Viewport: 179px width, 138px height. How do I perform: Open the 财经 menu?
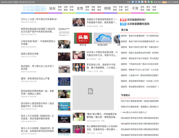tap(107, 8)
